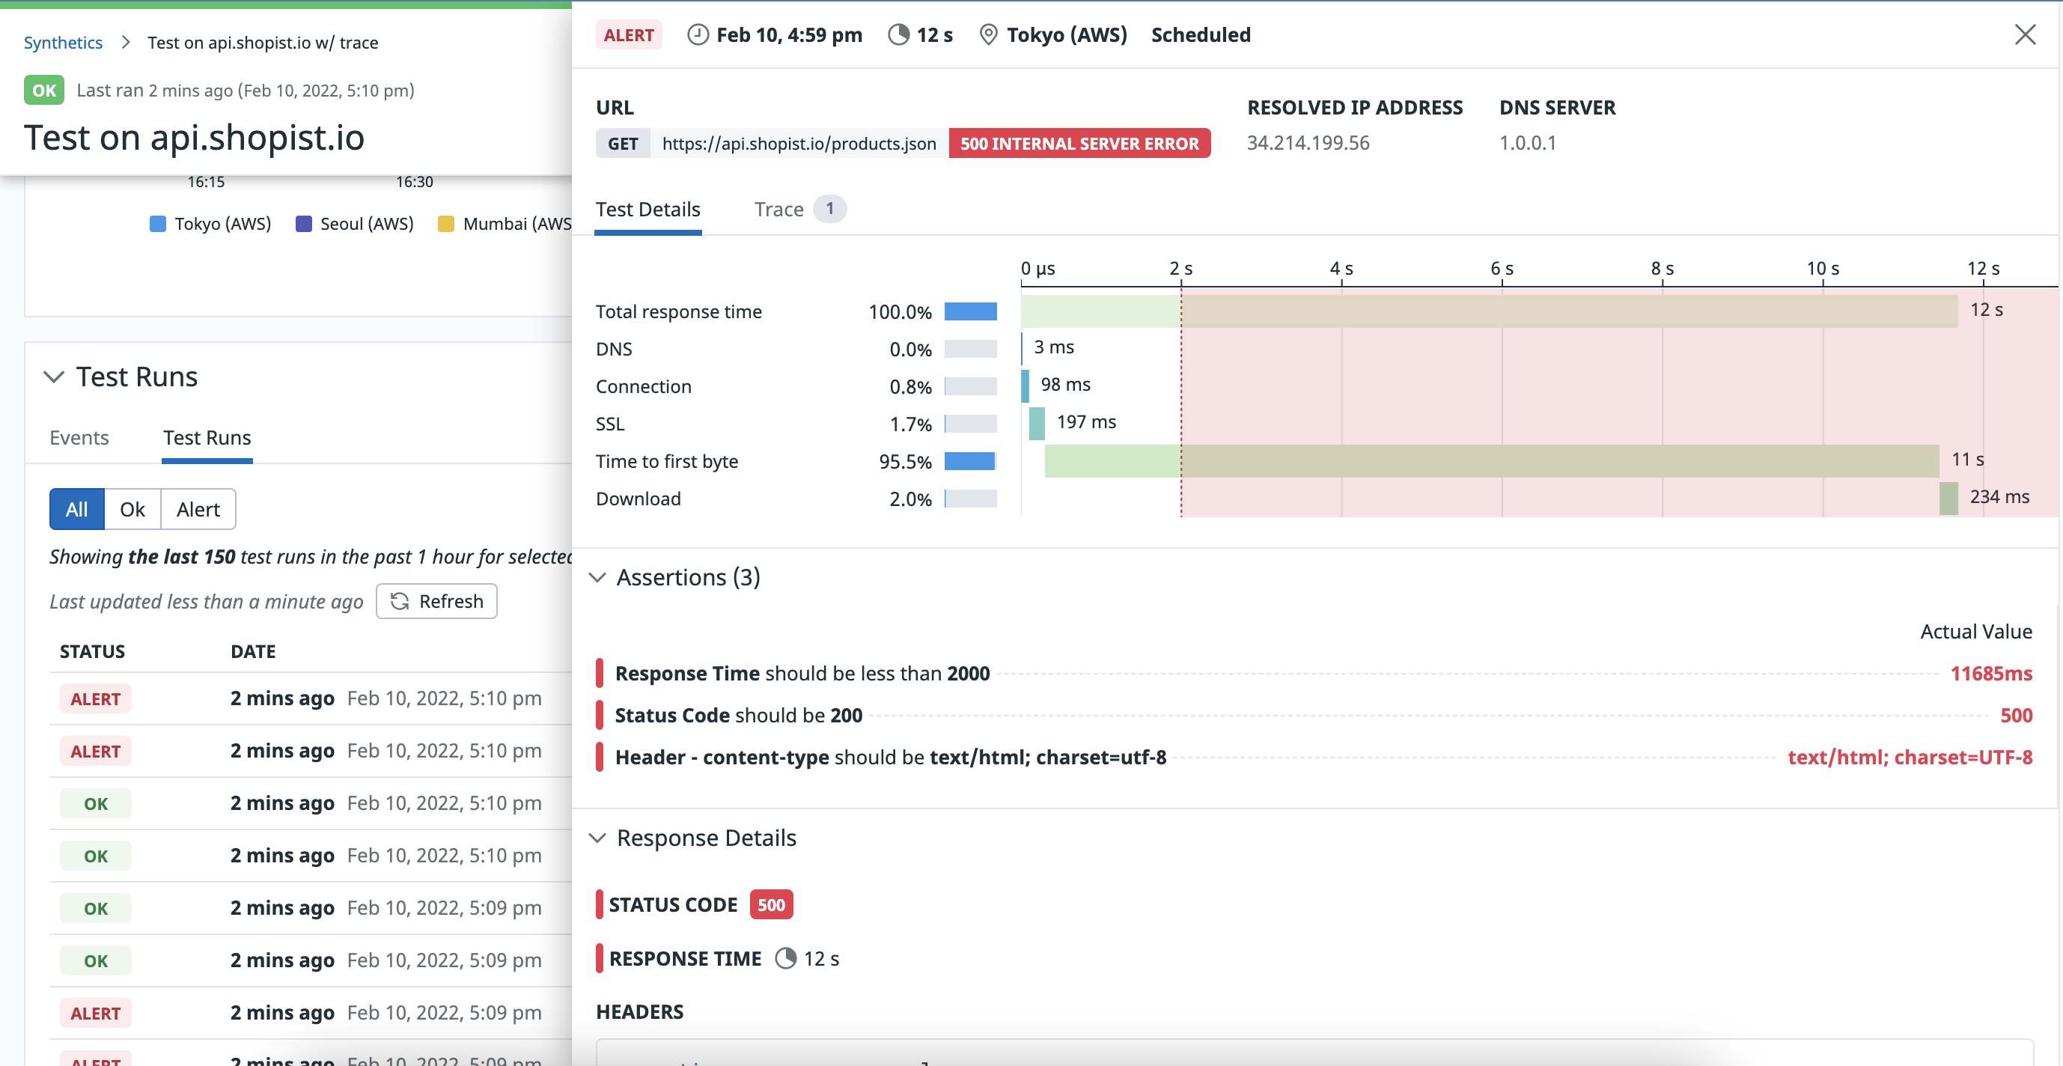Click the 500 INTERNAL SERVER ERROR badge
The image size is (2063, 1066).
(x=1079, y=144)
